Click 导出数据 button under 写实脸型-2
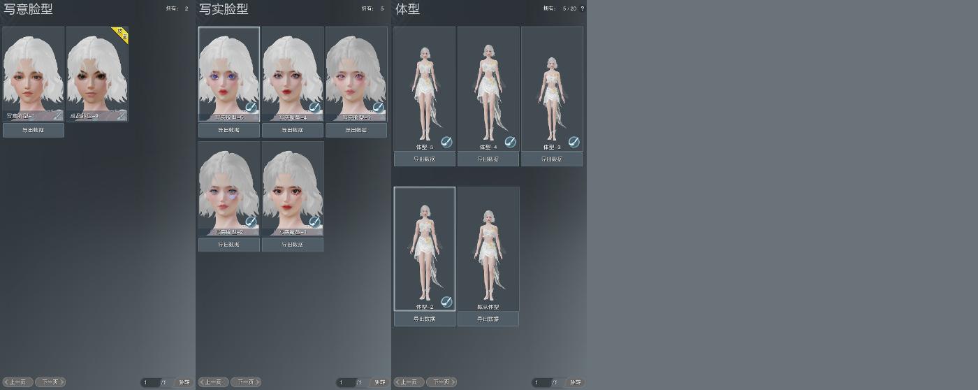978x390 pixels. 229,245
